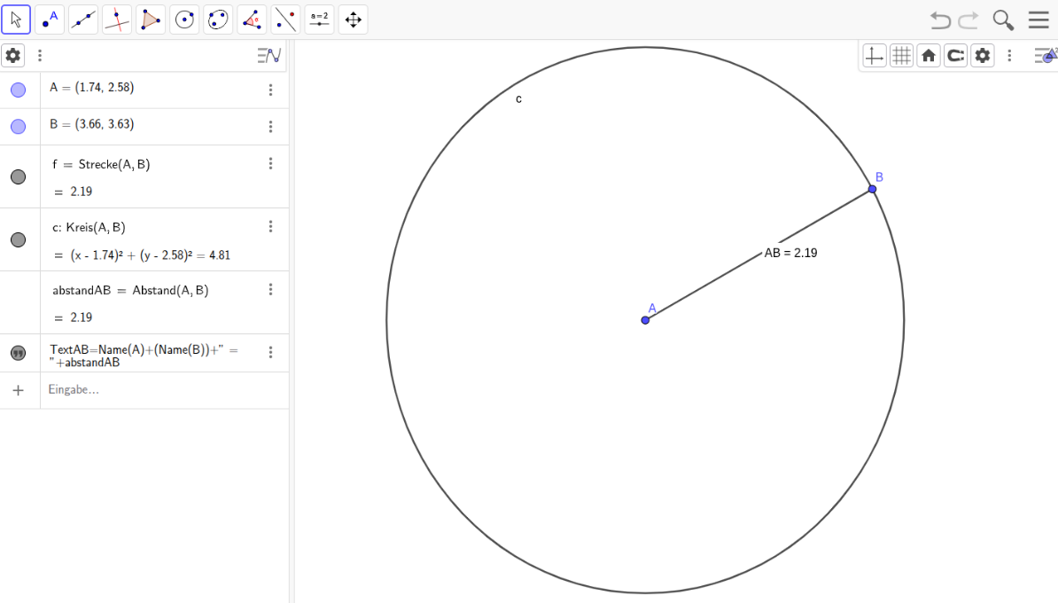Hide segment f using its visibility circle
The image size is (1058, 603).
(18, 177)
